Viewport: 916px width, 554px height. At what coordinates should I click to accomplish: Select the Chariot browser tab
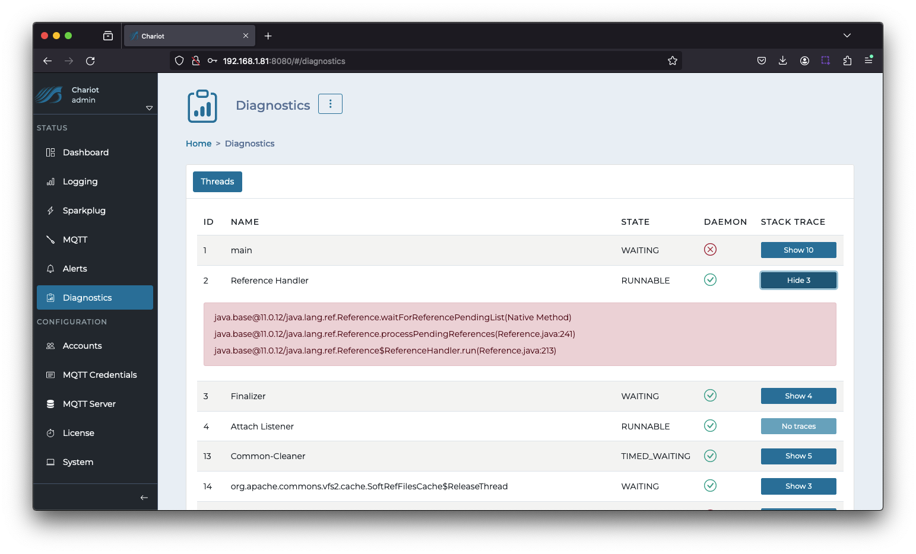189,36
